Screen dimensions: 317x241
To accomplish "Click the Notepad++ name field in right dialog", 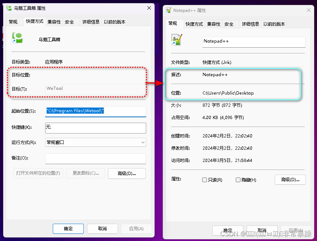I will (254, 42).
